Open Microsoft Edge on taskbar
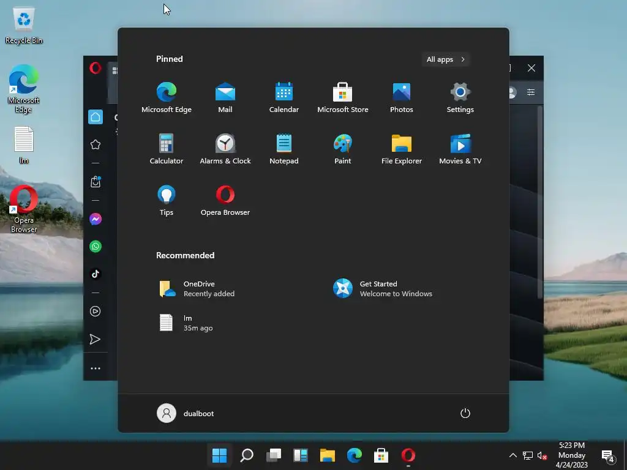 click(355, 455)
